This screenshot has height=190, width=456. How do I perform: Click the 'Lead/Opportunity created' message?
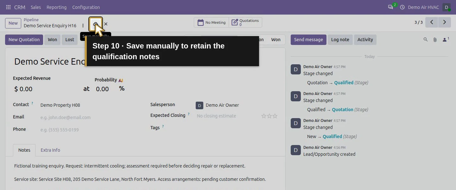329,154
